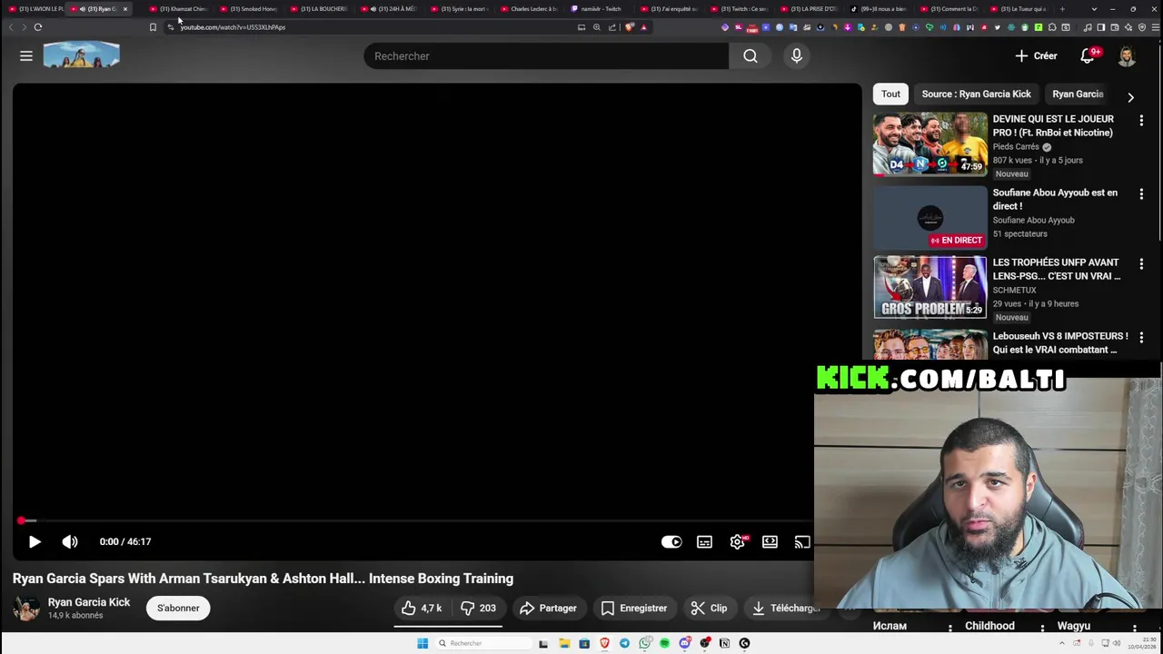Select the Tout filter chip
1163x654 pixels.
(x=890, y=94)
